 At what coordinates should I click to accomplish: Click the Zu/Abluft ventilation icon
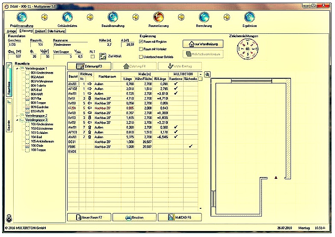[102, 56]
